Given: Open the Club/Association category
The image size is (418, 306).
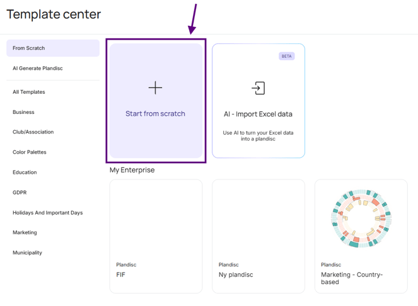Looking at the screenshot, I should (x=33, y=132).
